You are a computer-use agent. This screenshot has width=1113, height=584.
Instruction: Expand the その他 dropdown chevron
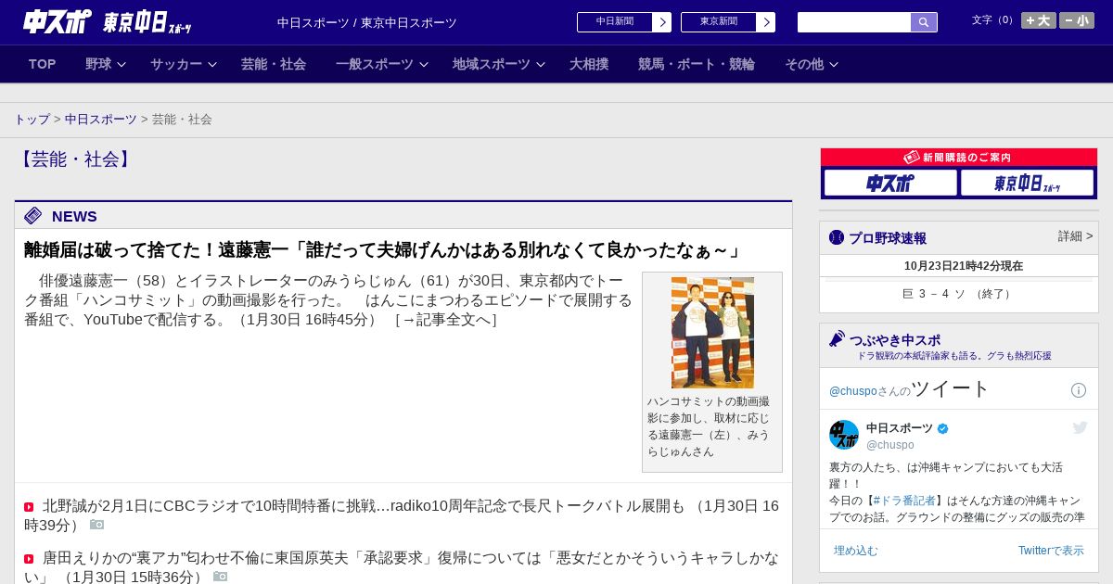click(833, 65)
